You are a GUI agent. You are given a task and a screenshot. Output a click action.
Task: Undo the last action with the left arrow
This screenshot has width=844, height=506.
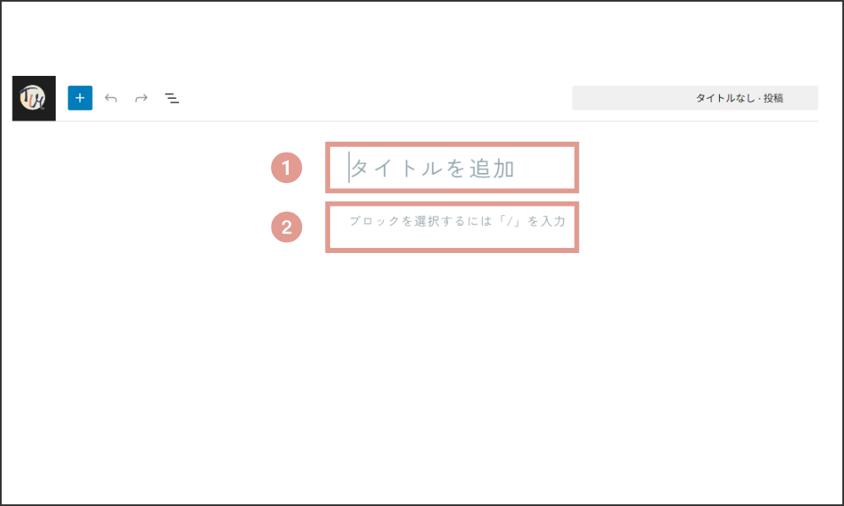[x=111, y=98]
